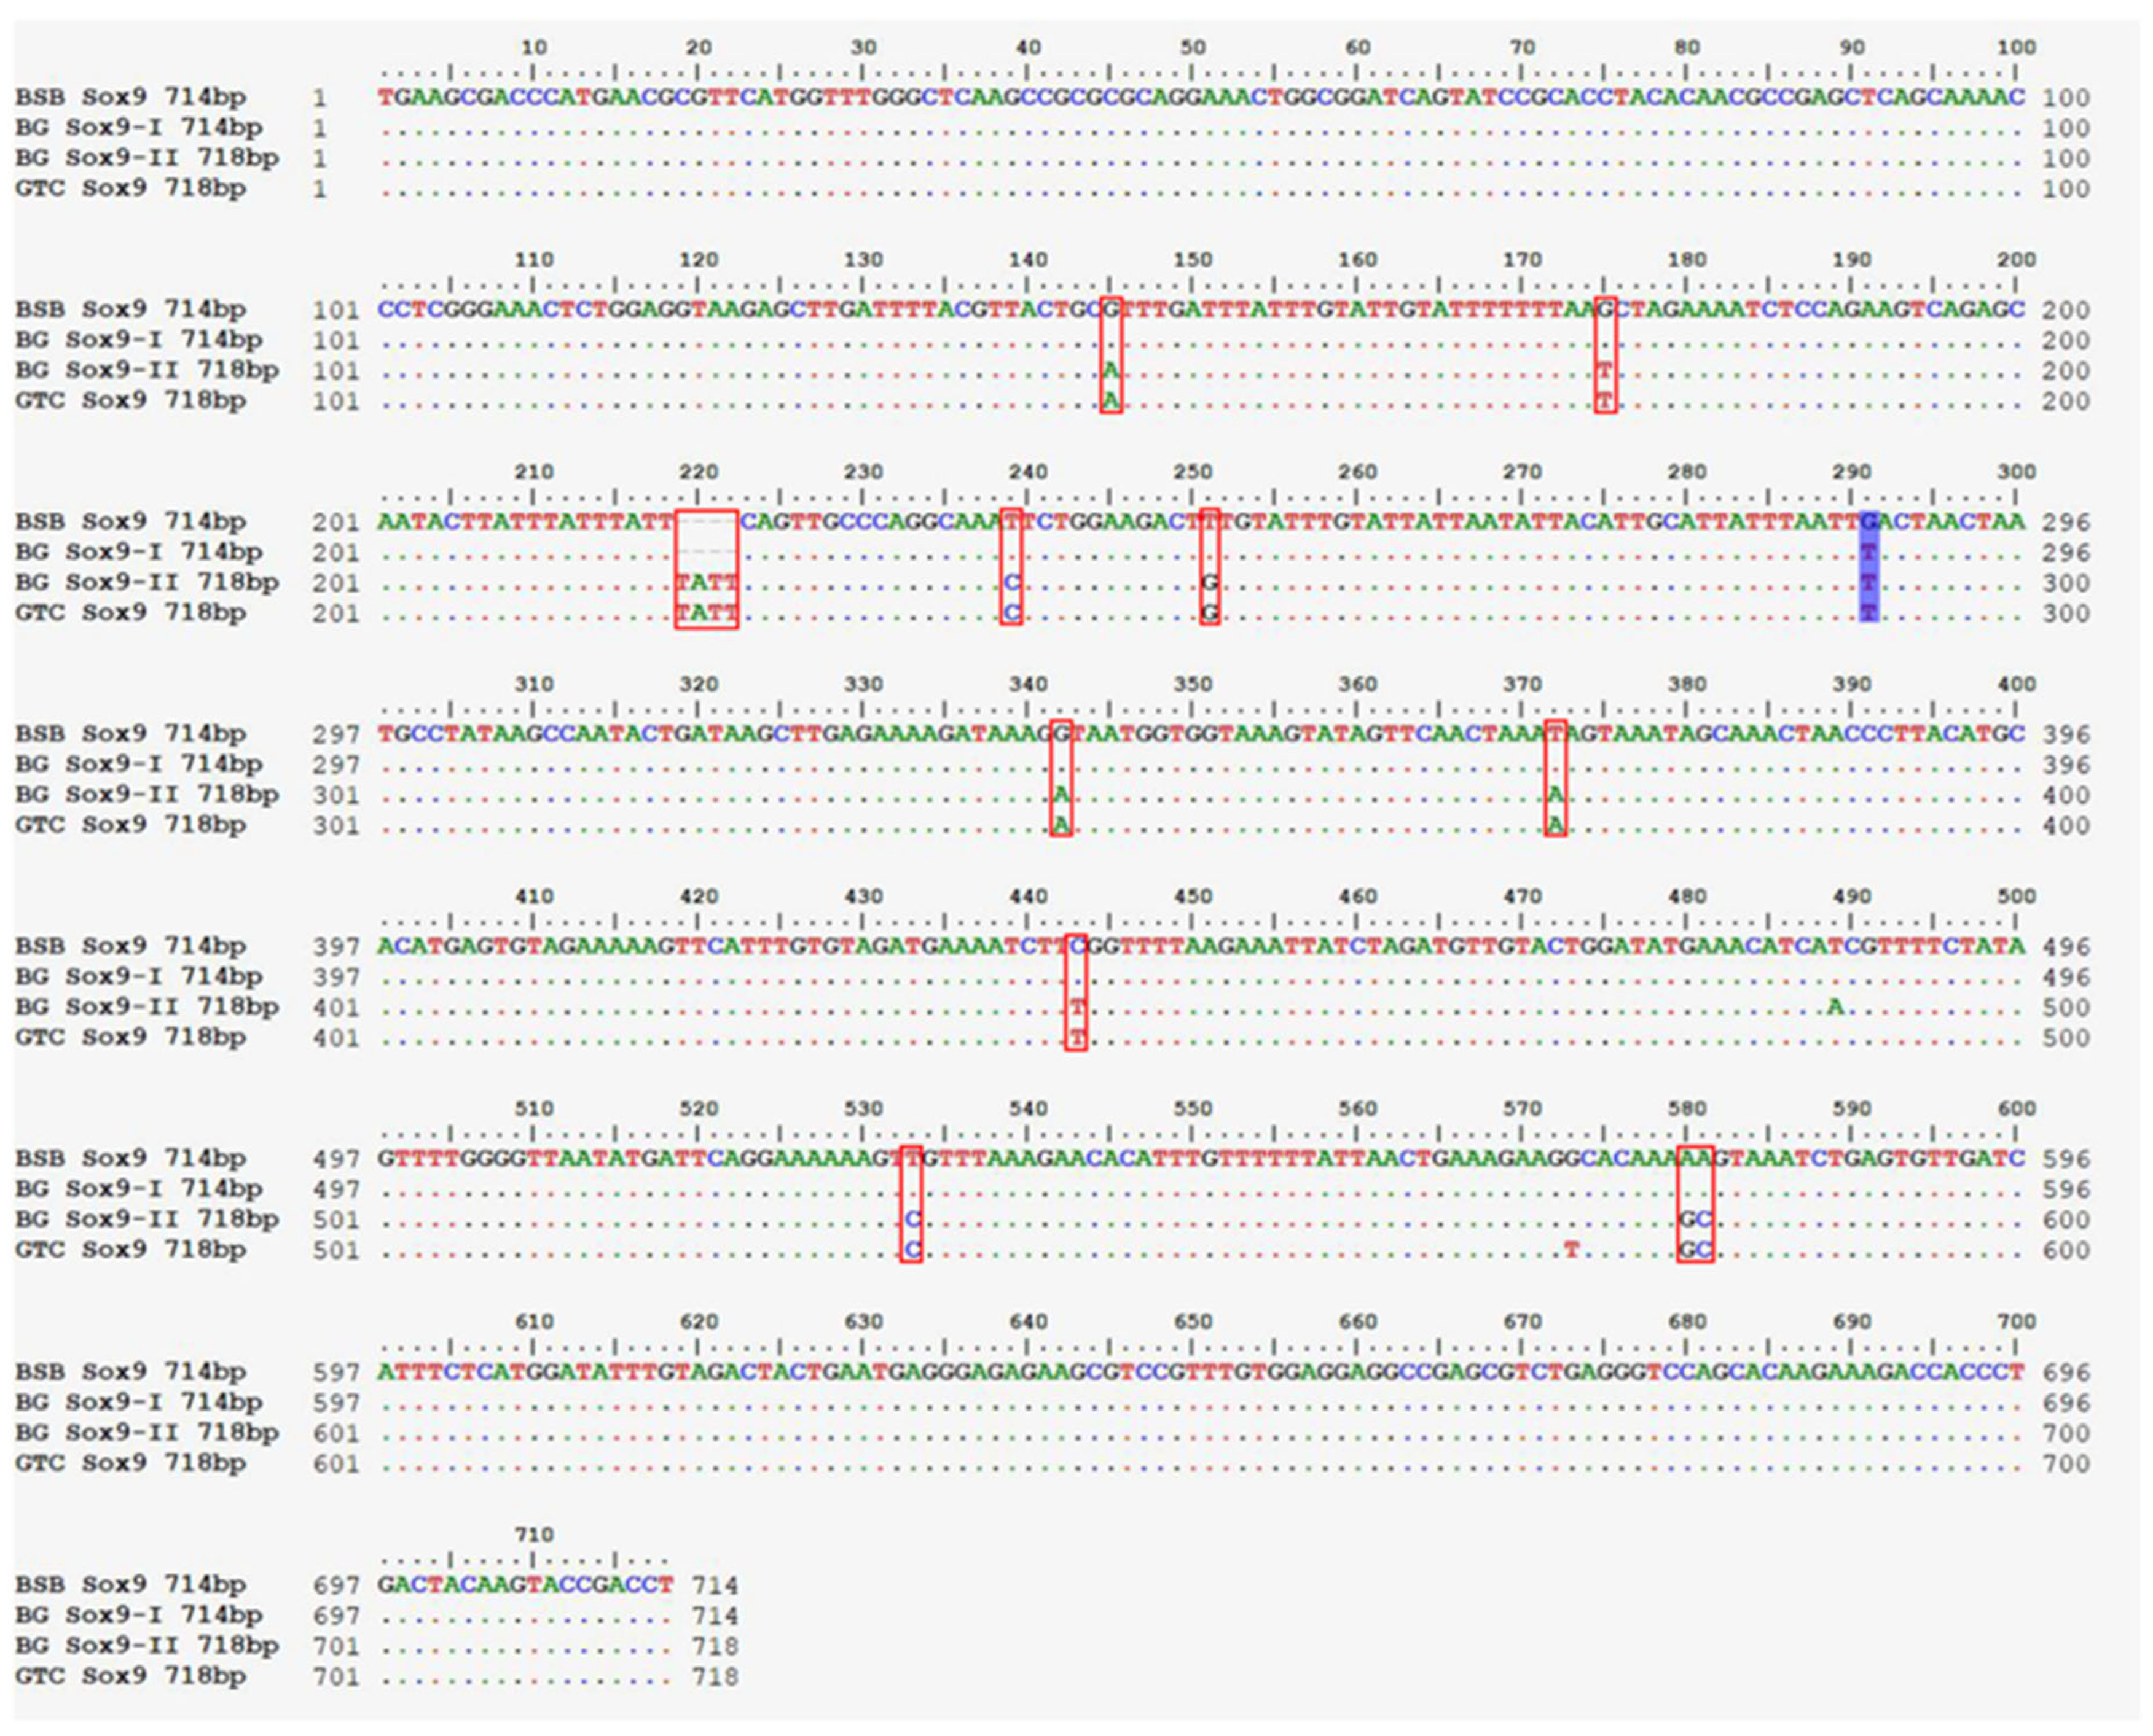Click the end number 714 after the BSB sequence

(715, 1585)
